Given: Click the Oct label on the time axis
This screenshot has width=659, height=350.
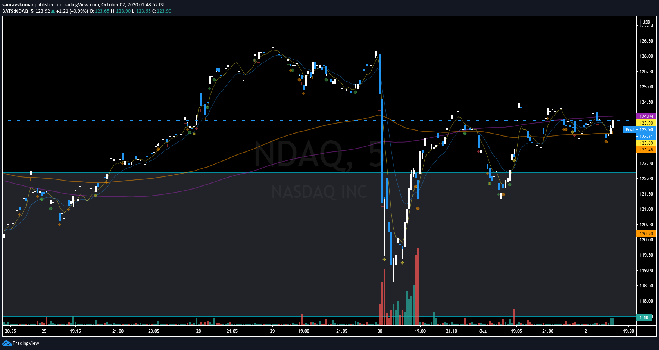Looking at the screenshot, I should point(483,331).
